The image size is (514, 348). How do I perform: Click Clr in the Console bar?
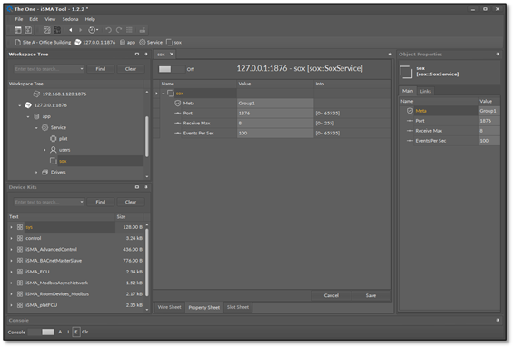84,332
